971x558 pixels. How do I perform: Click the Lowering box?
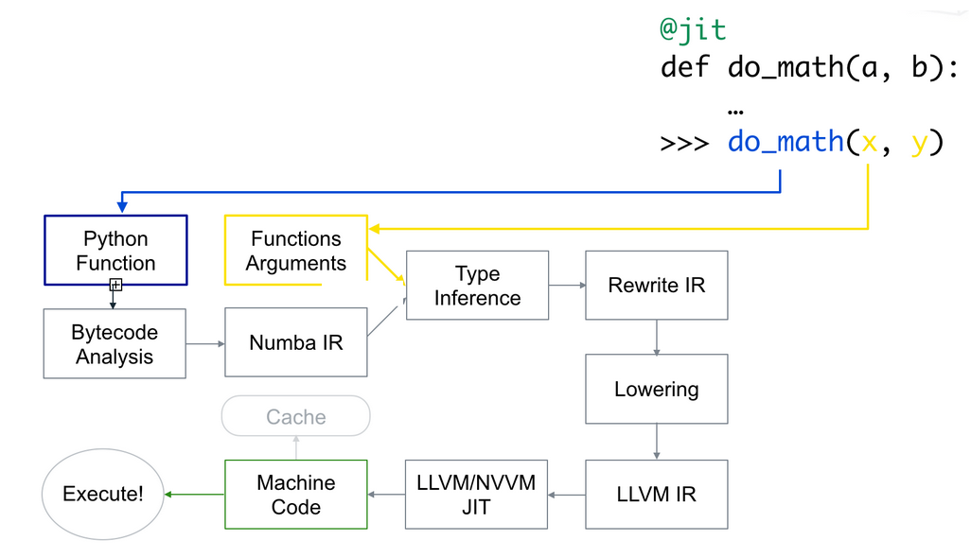pos(657,389)
